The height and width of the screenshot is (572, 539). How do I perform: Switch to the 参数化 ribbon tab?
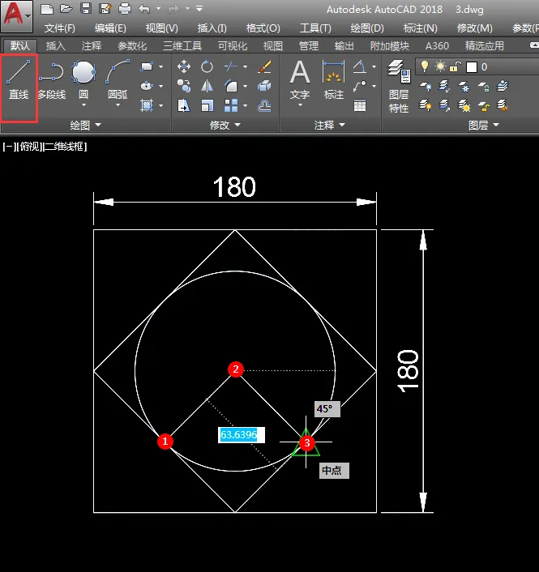pos(132,46)
